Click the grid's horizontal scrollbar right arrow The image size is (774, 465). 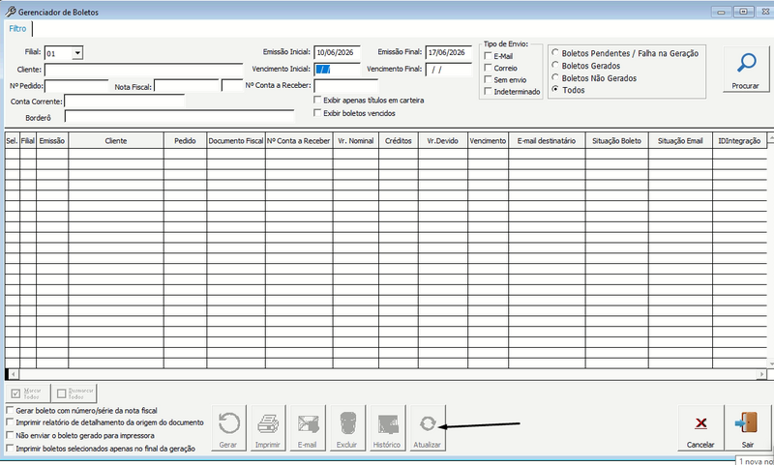(761, 374)
